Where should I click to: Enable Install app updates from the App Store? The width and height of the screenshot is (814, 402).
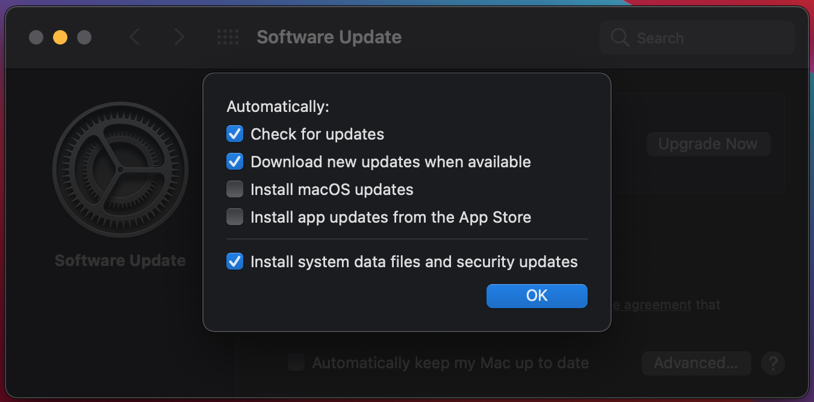point(235,217)
